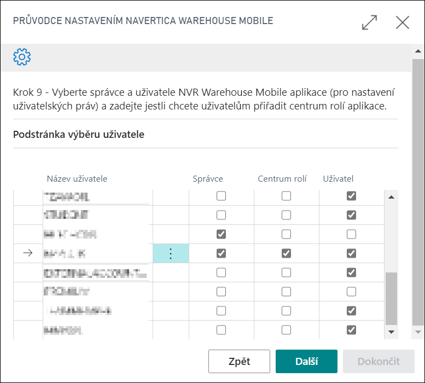Click the Název uživatele column header
Screen dimensions: 425x383
(77, 178)
